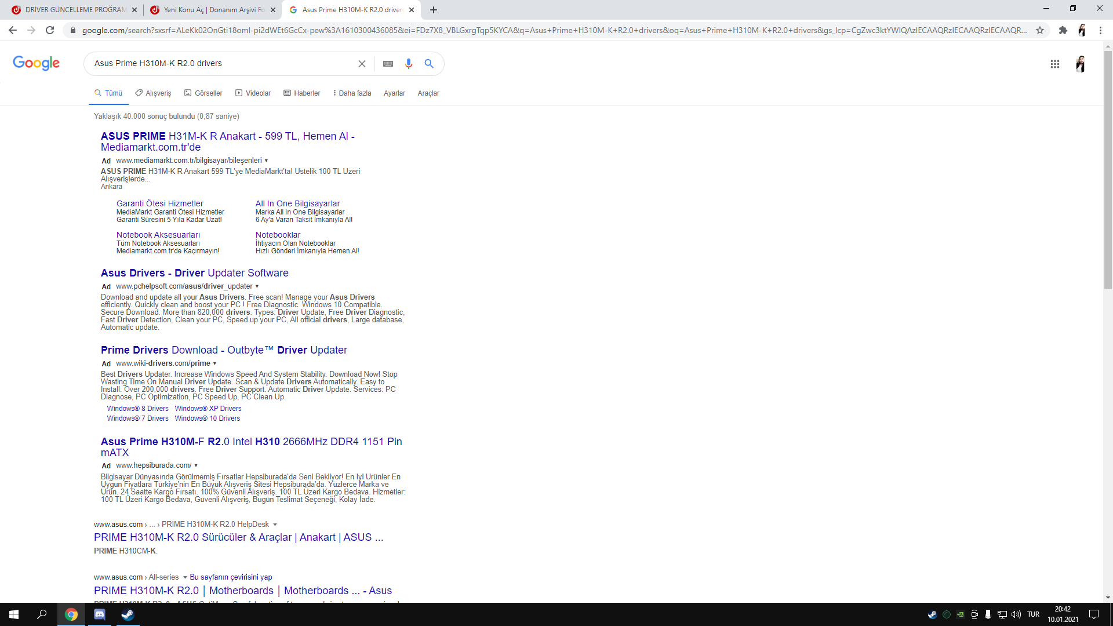Expand the pchelpsoft.com ad URL arrow
The image size is (1113, 626).
[x=257, y=286]
